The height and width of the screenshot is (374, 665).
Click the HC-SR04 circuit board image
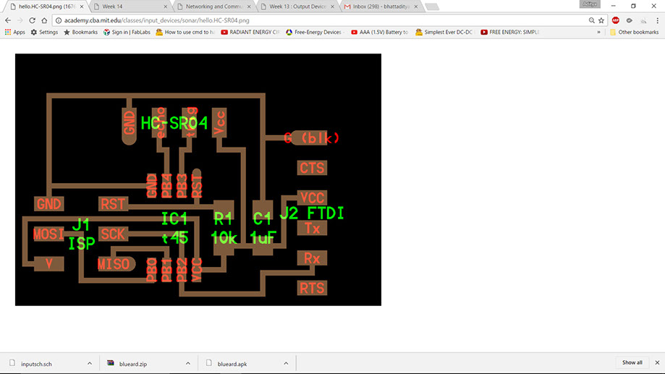tap(198, 179)
